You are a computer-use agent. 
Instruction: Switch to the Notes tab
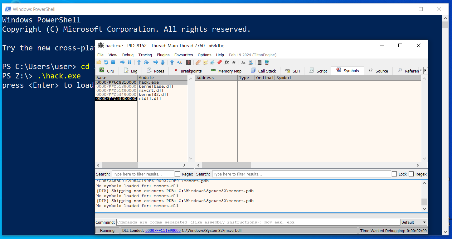[x=155, y=71]
